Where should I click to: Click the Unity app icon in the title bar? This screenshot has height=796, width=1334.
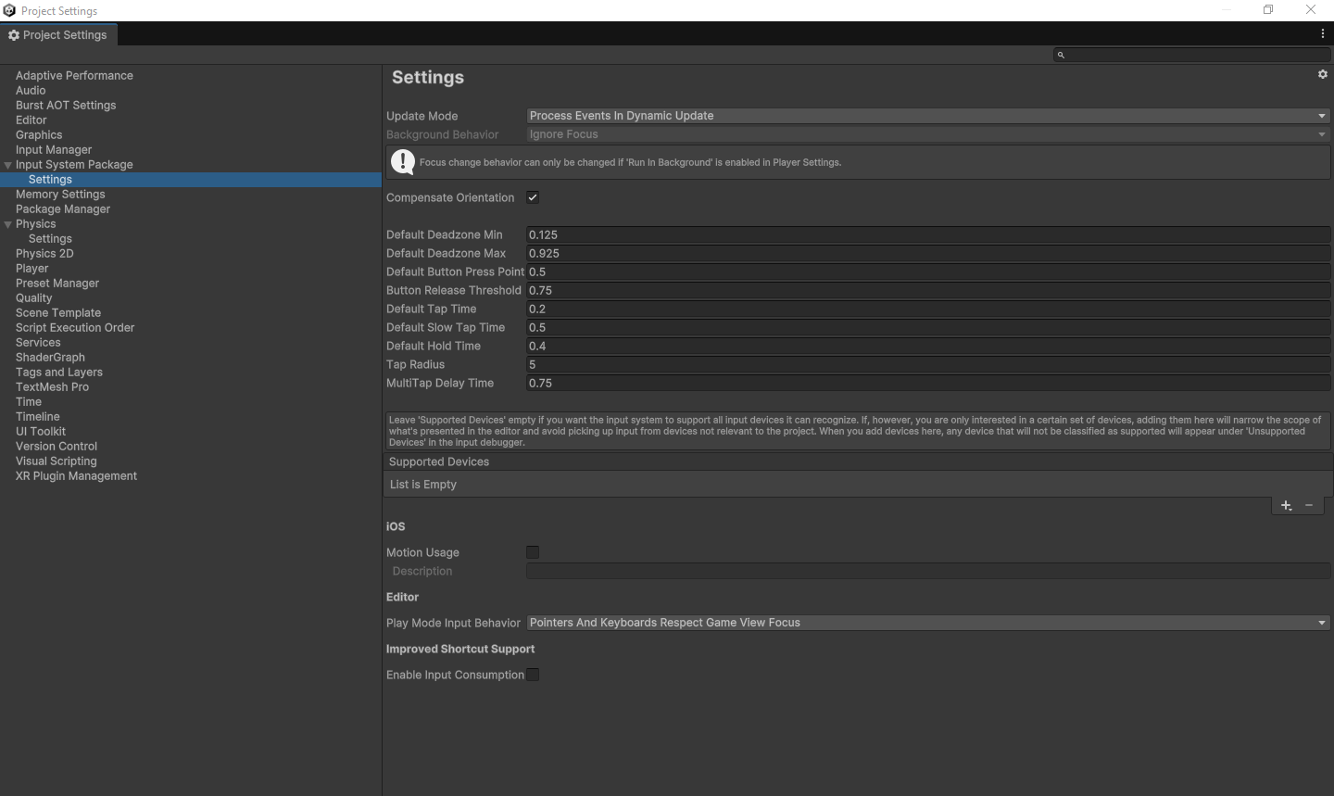tap(9, 10)
